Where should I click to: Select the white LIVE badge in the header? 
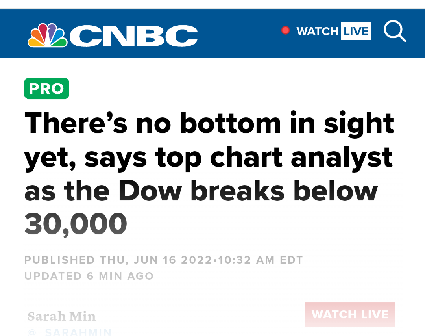pyautogui.click(x=356, y=31)
